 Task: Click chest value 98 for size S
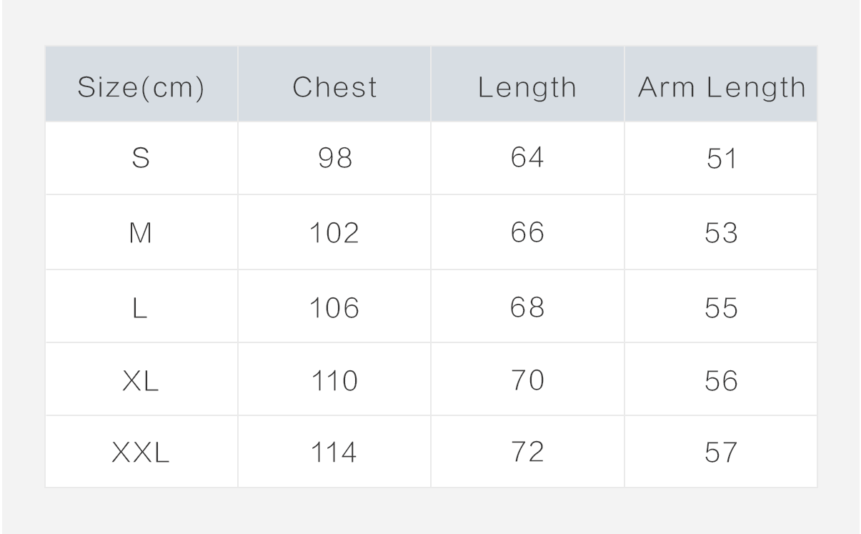334,159
